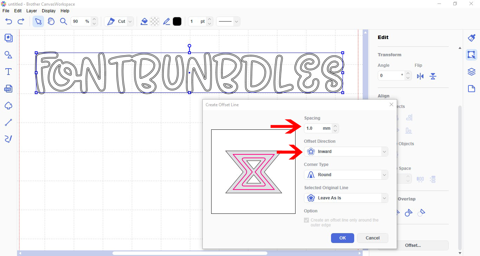Select the Text tool
This screenshot has height=256, width=480.
point(8,72)
